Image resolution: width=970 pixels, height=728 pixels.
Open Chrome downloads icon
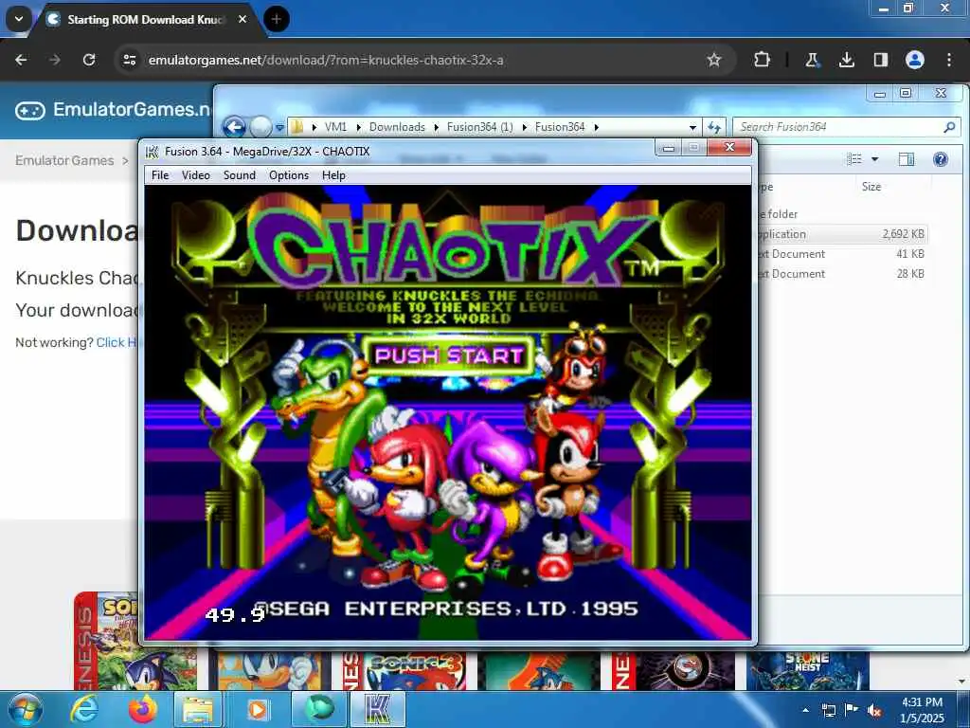point(846,60)
